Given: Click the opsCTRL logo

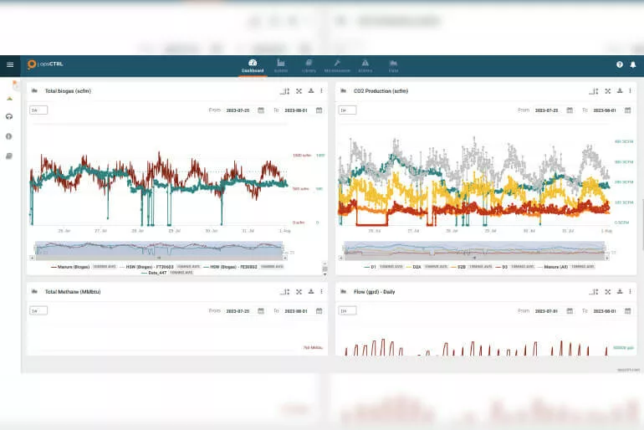Looking at the screenshot, I should [45, 64].
